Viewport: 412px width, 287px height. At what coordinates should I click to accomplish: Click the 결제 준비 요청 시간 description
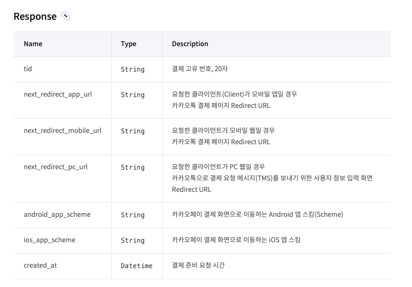[198, 265]
